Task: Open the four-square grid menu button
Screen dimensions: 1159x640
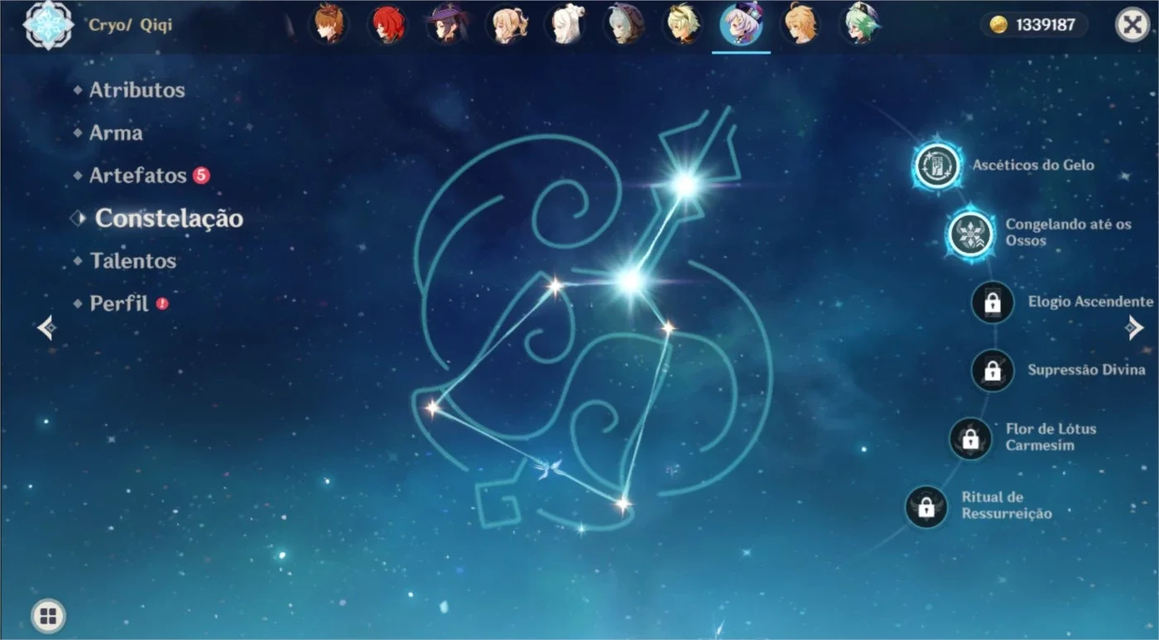Action: pos(48,615)
